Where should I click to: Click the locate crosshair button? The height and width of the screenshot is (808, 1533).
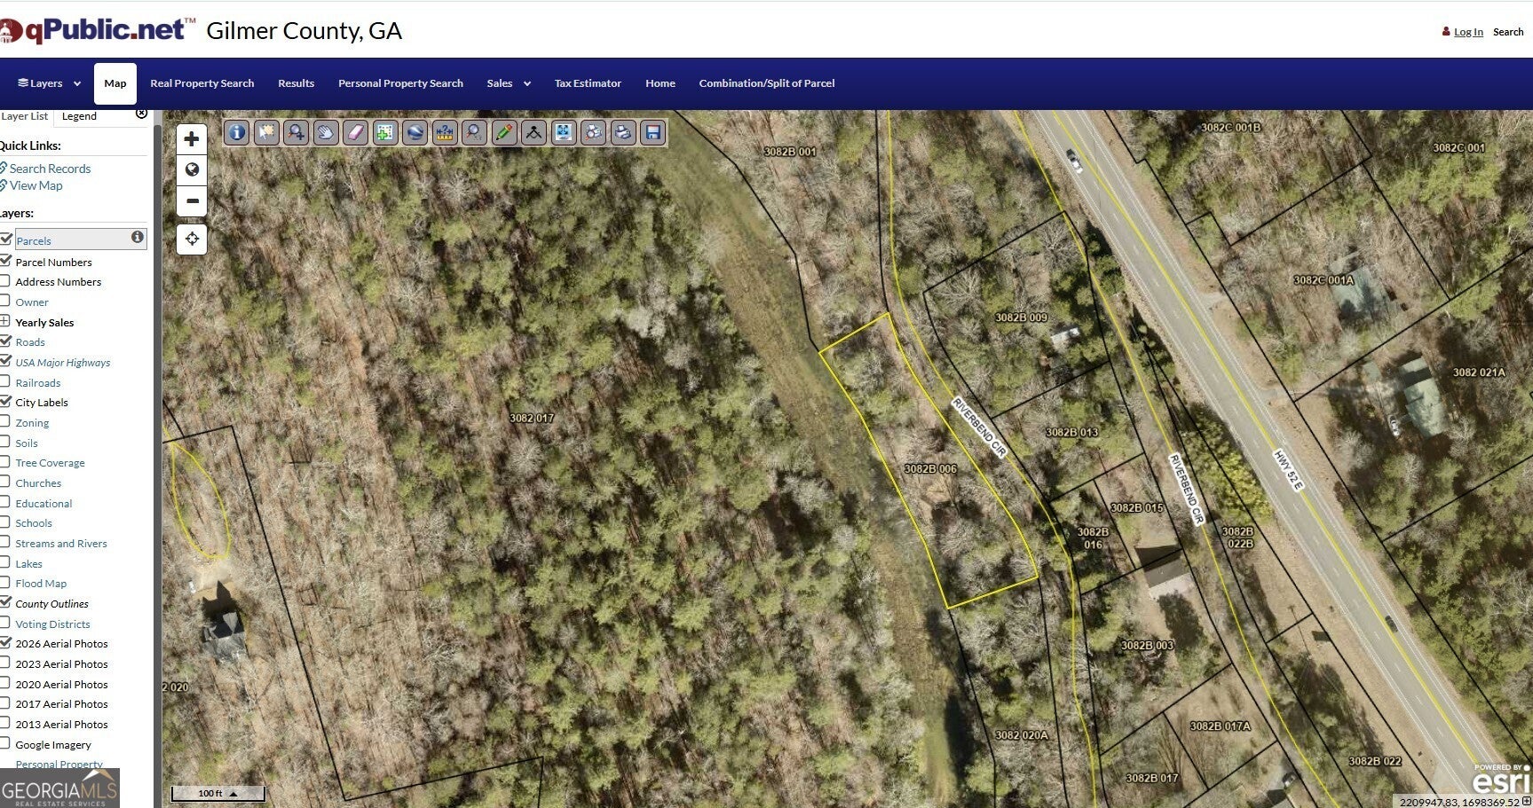click(192, 239)
